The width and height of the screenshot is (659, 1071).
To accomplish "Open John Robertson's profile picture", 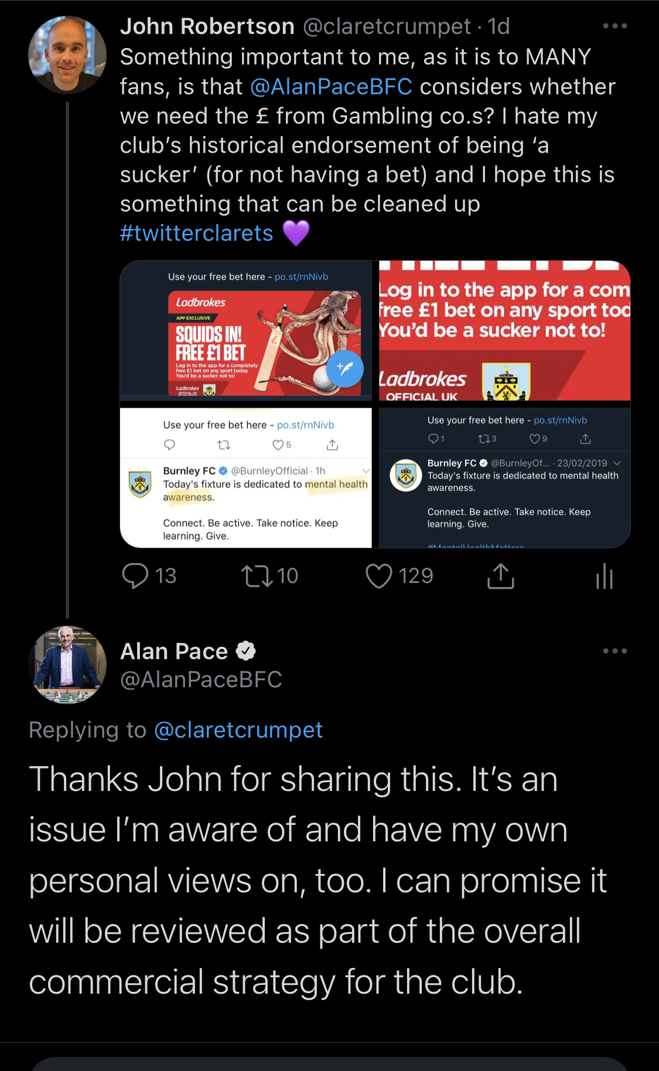I will [67, 55].
